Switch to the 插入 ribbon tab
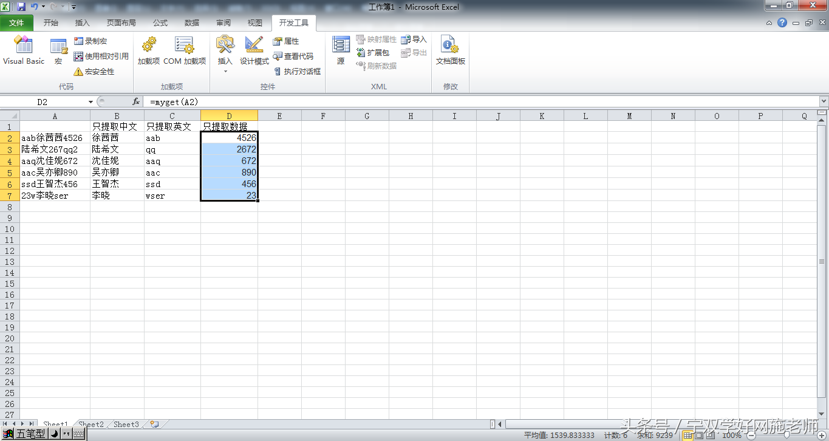 click(82, 23)
